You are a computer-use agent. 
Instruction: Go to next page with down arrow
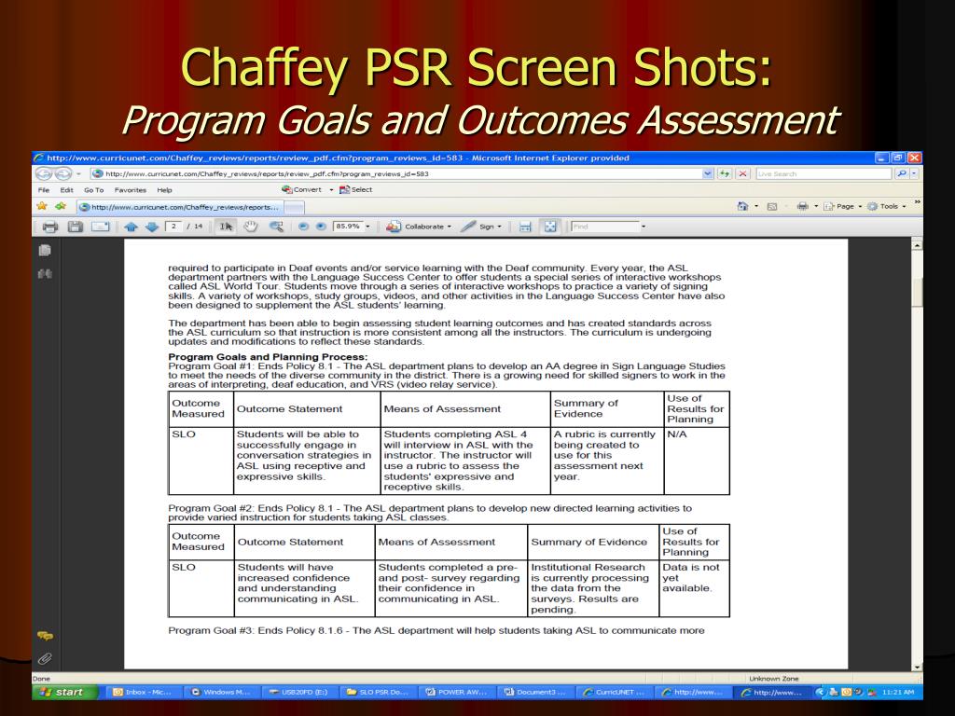[x=152, y=227]
